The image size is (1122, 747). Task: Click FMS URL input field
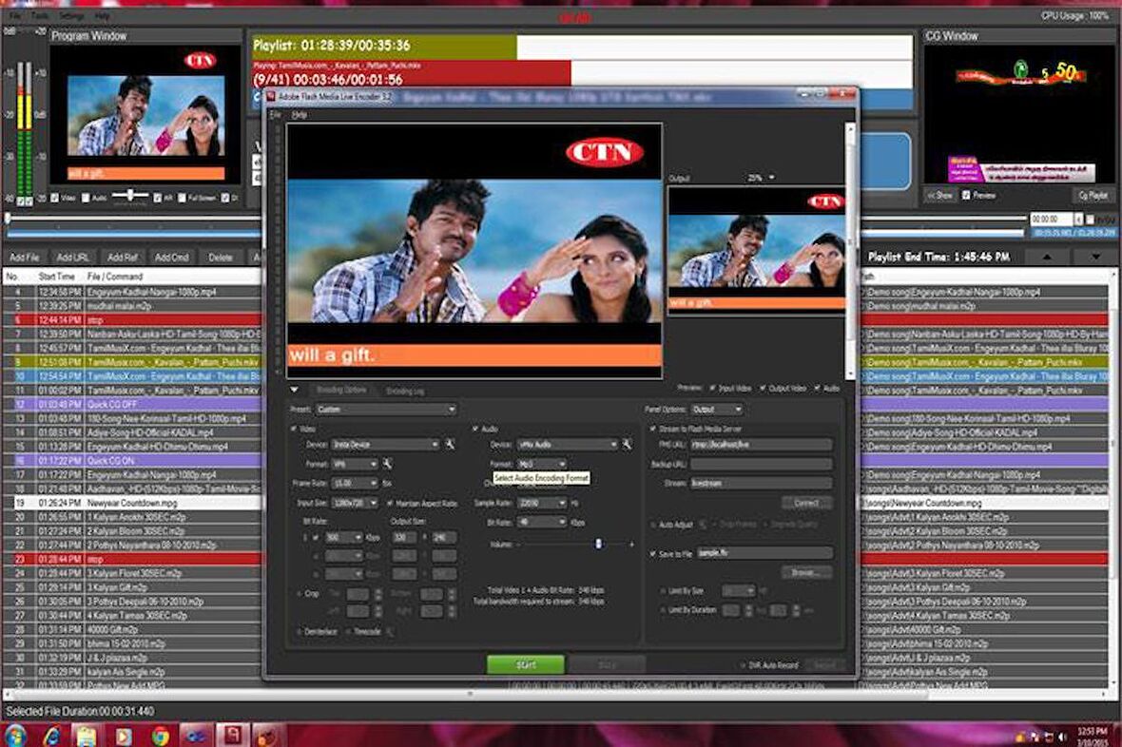tap(762, 445)
